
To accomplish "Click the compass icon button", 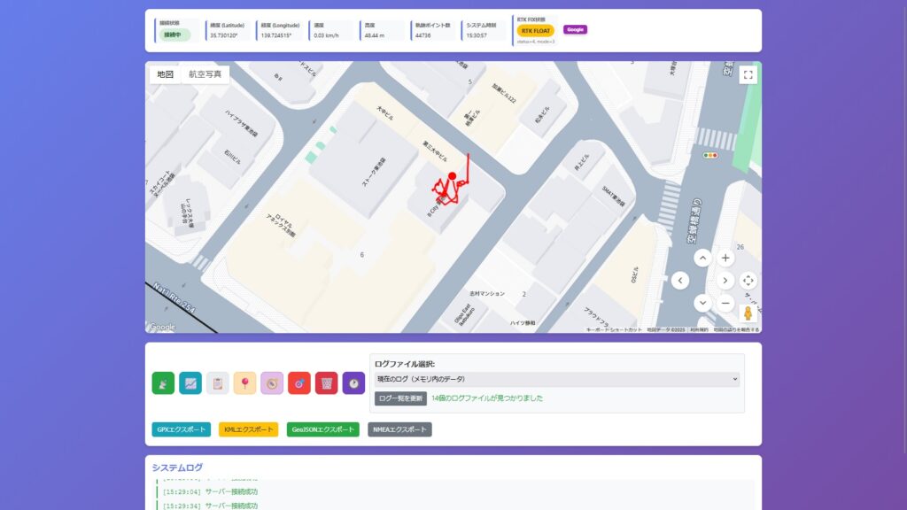I will (x=272, y=382).
